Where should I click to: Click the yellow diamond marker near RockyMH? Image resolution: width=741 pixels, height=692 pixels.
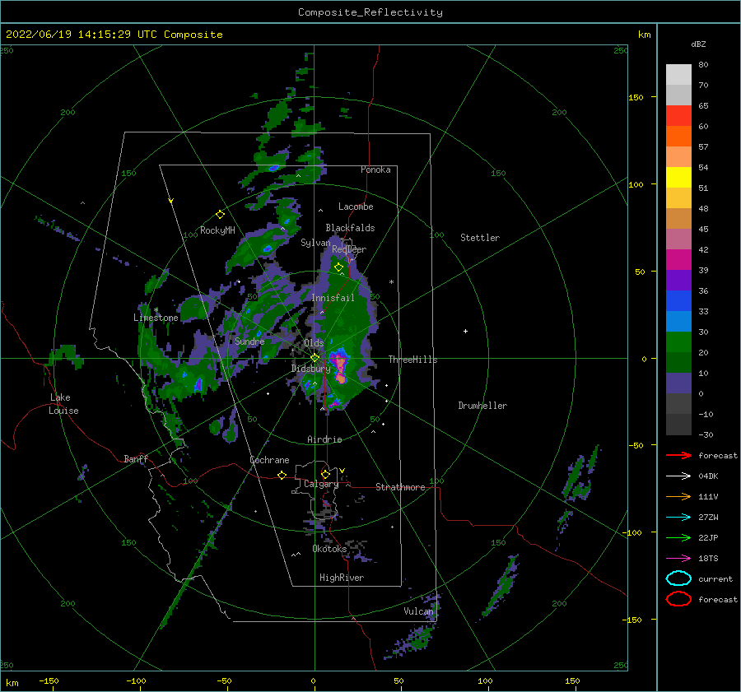220,215
